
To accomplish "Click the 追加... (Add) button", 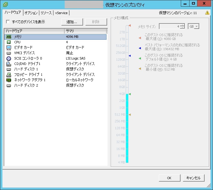I will [72, 22].
